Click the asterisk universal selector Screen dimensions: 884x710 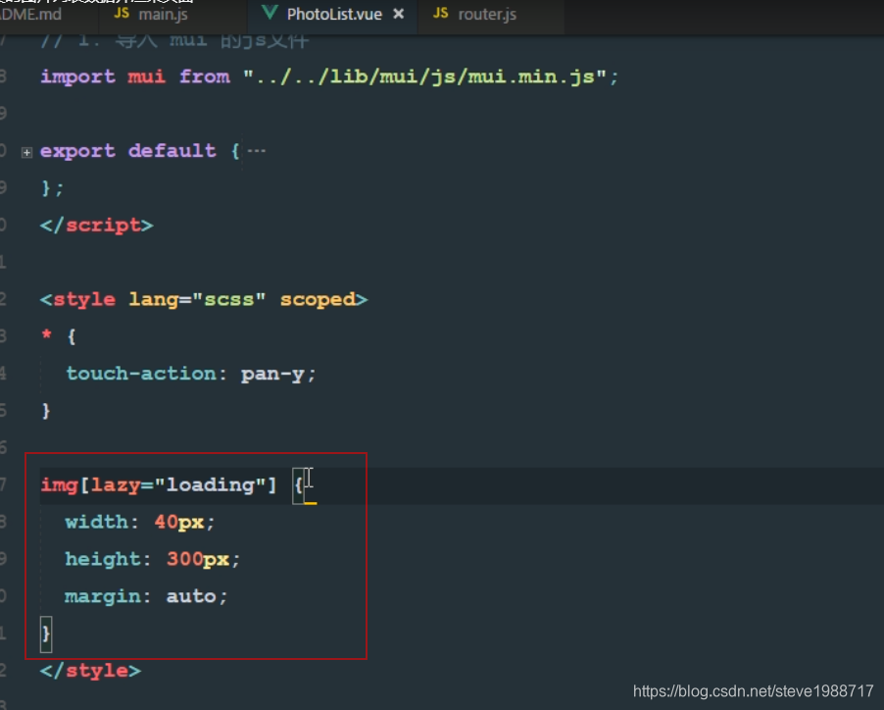pyautogui.click(x=46, y=334)
